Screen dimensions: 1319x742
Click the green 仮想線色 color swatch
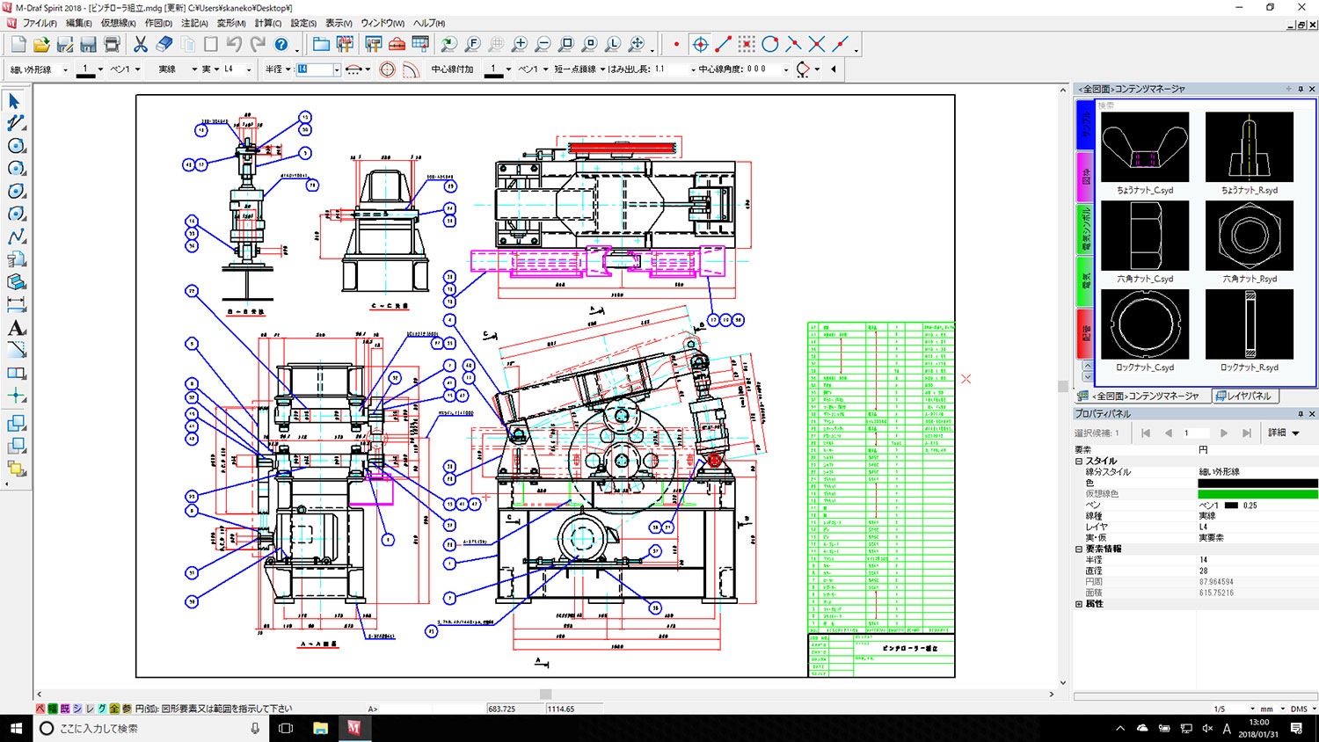tap(1257, 494)
